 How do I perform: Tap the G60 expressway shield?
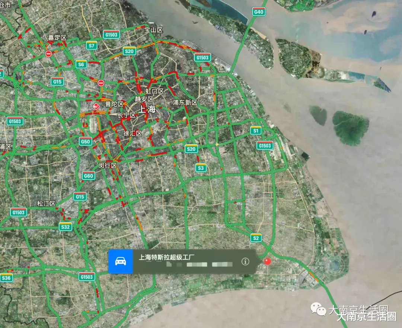click(x=89, y=176)
